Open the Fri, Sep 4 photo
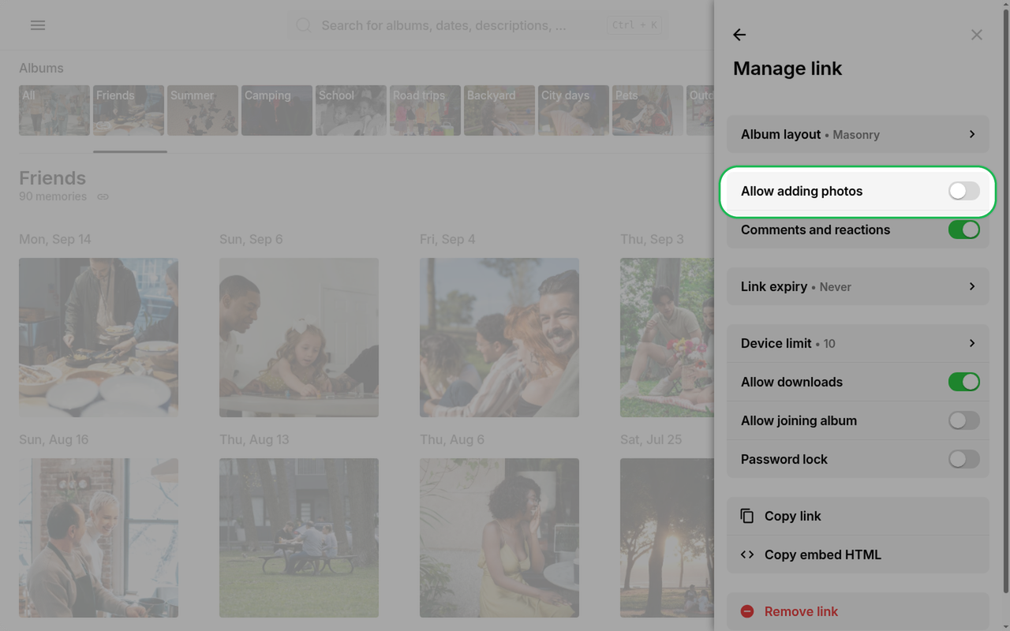 [499, 338]
